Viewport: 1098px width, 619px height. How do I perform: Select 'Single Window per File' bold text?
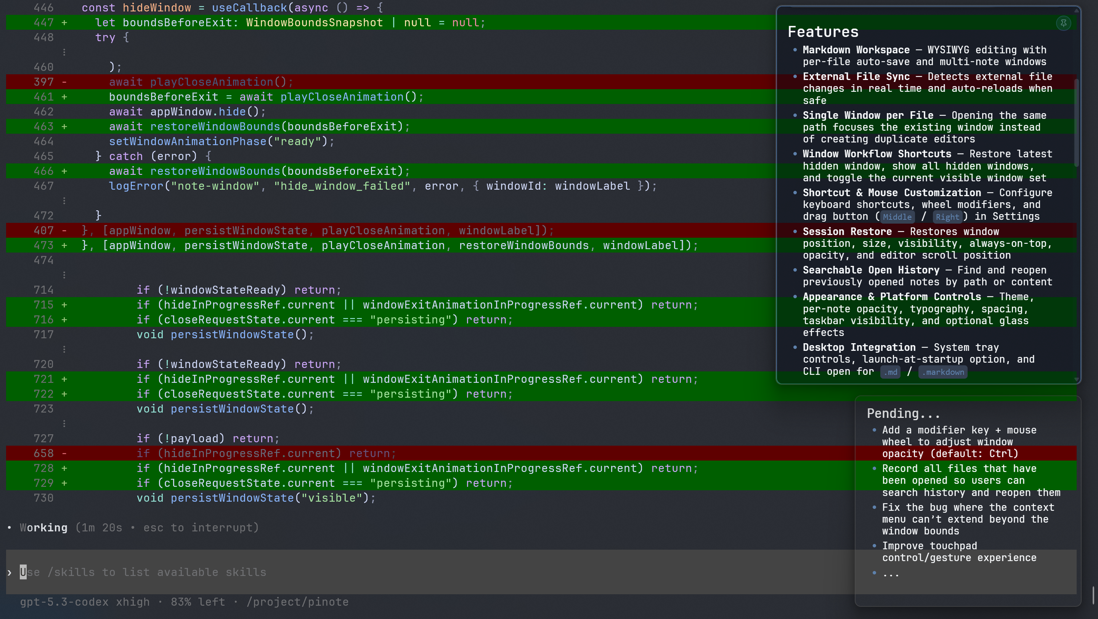(x=868, y=115)
